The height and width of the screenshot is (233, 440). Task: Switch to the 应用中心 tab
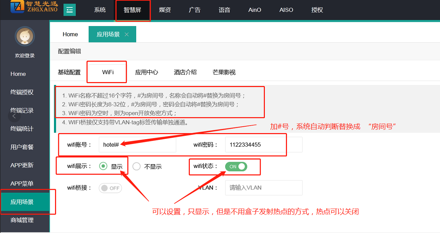tap(147, 72)
